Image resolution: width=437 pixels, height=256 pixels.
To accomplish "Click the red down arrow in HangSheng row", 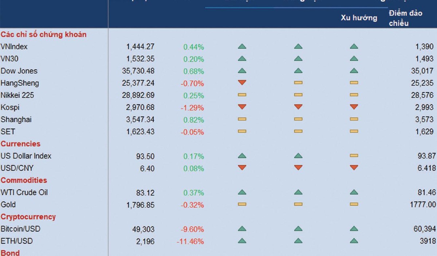I will click(242, 83).
